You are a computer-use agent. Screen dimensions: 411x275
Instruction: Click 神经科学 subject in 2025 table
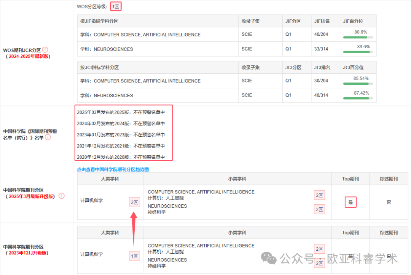point(157,212)
